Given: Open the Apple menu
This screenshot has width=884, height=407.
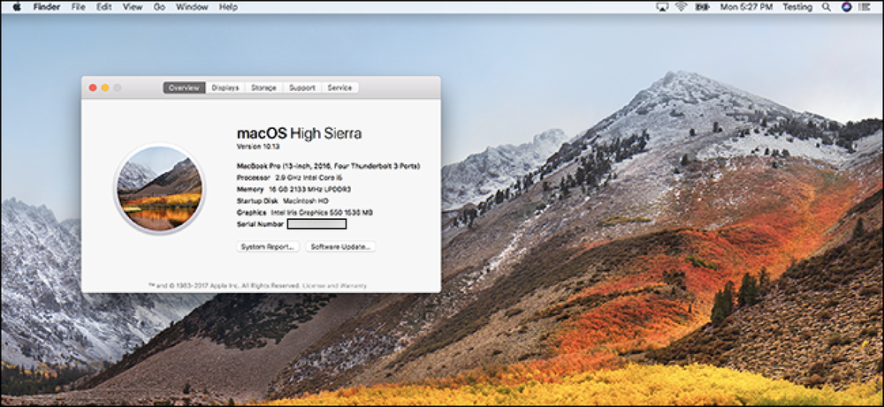Looking at the screenshot, I should coord(16,7).
